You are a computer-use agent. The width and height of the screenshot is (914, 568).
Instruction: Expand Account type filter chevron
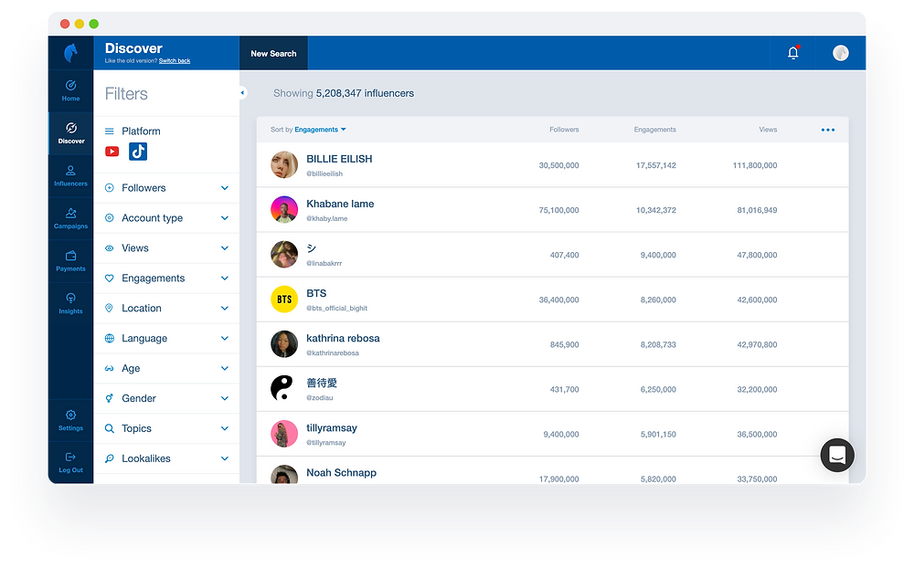[225, 218]
